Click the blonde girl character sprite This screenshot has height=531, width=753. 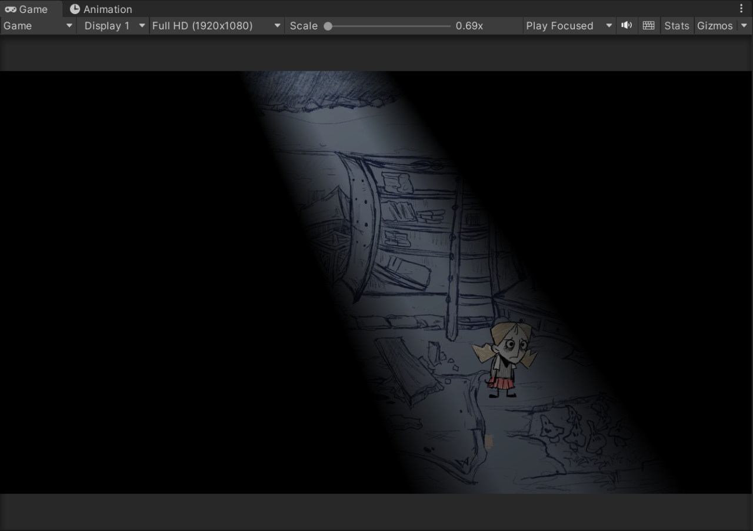point(505,358)
